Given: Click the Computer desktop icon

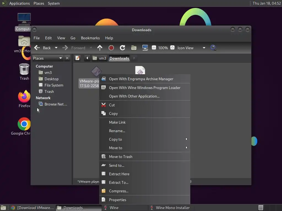Looking at the screenshot, I should tap(24, 20).
